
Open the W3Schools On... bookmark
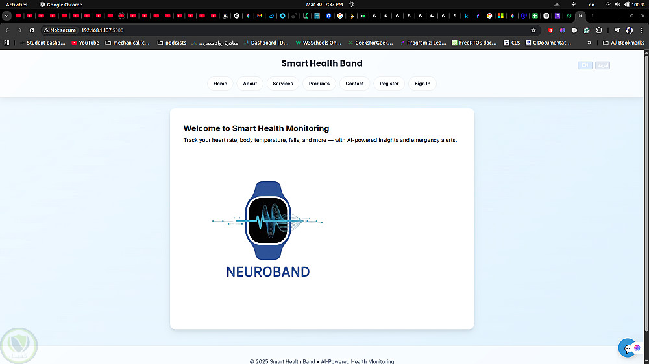318,43
